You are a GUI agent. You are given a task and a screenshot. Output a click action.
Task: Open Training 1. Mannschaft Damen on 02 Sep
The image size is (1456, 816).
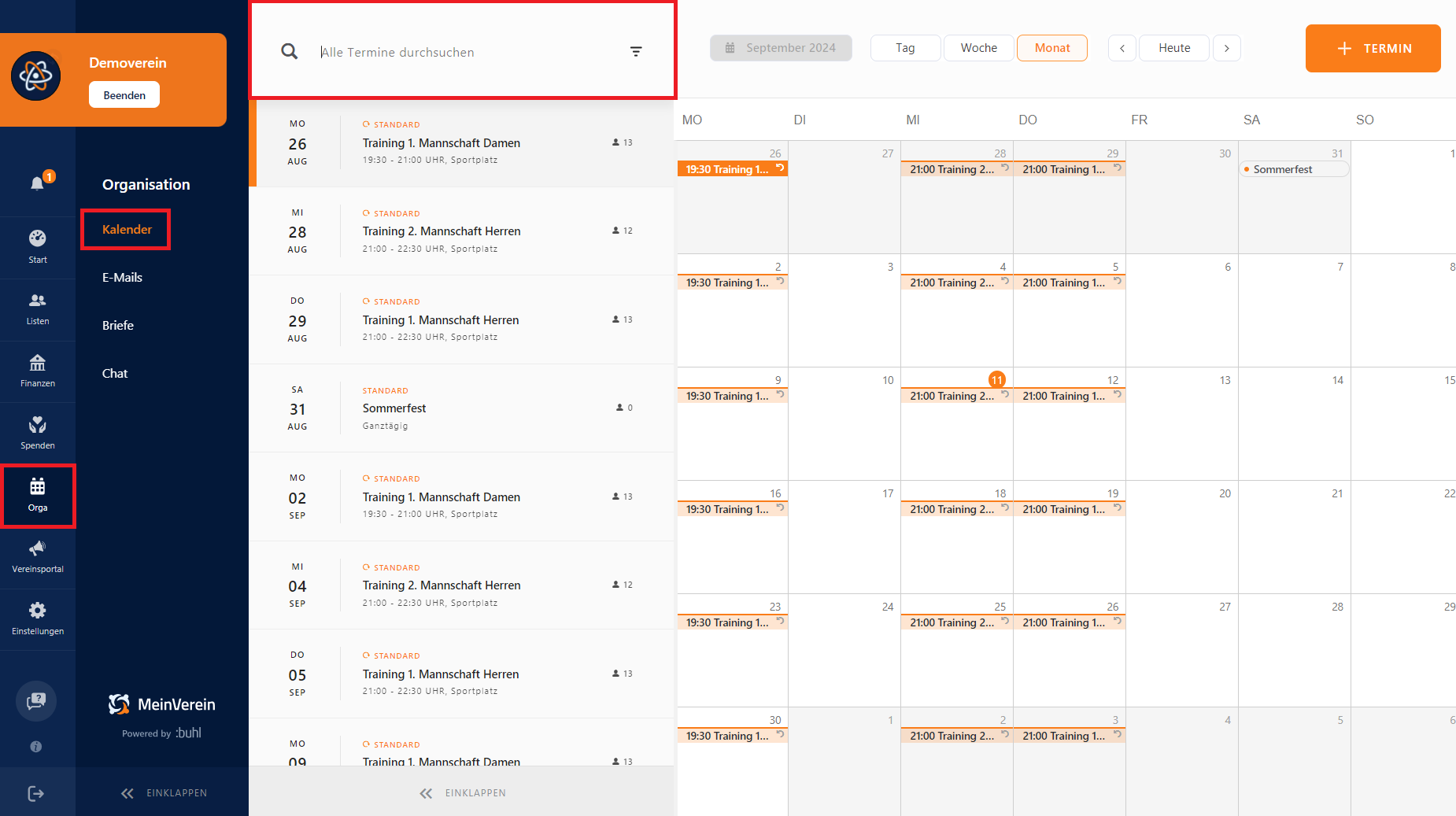[x=463, y=497]
